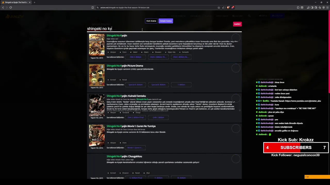Click the Süper-Güç genre tag
330x185 pixels.
tap(172, 52)
